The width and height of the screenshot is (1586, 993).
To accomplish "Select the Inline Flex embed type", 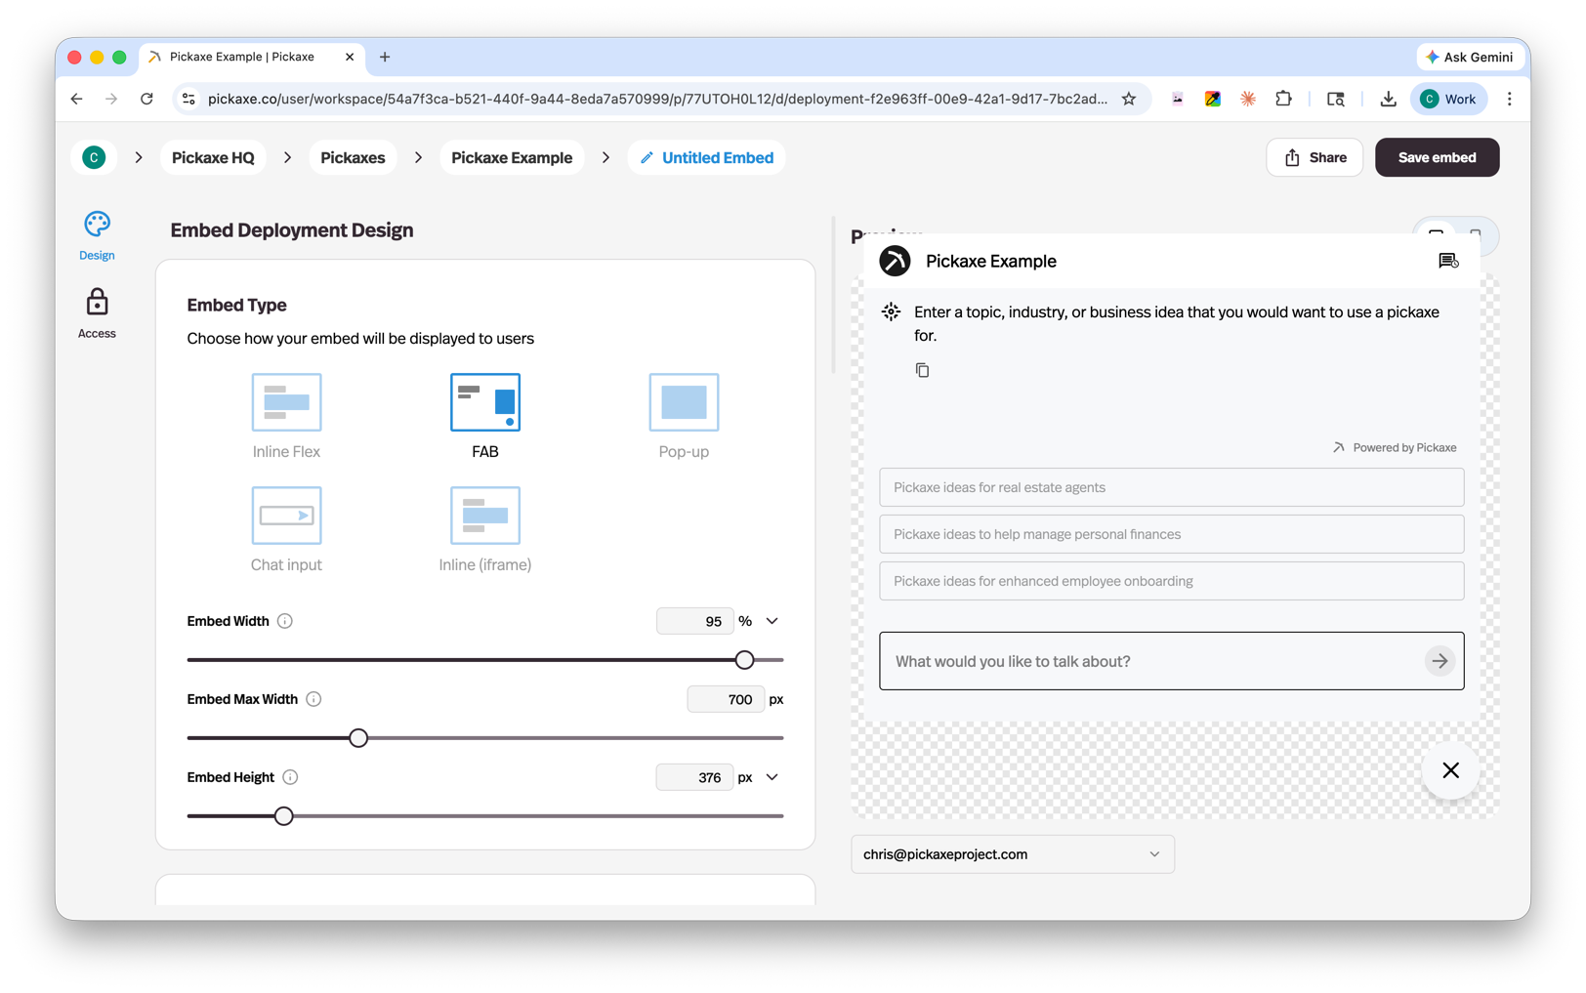I will click(286, 401).
